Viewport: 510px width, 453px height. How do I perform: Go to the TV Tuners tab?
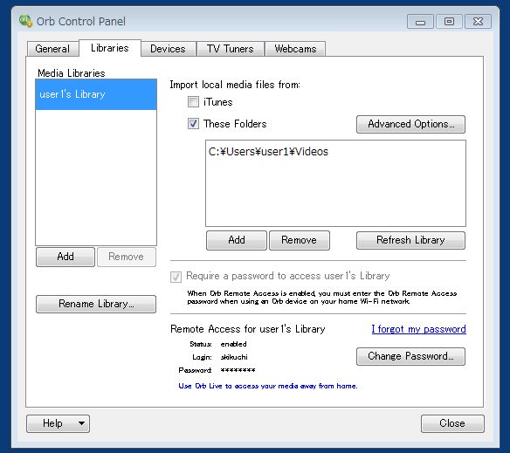(231, 49)
